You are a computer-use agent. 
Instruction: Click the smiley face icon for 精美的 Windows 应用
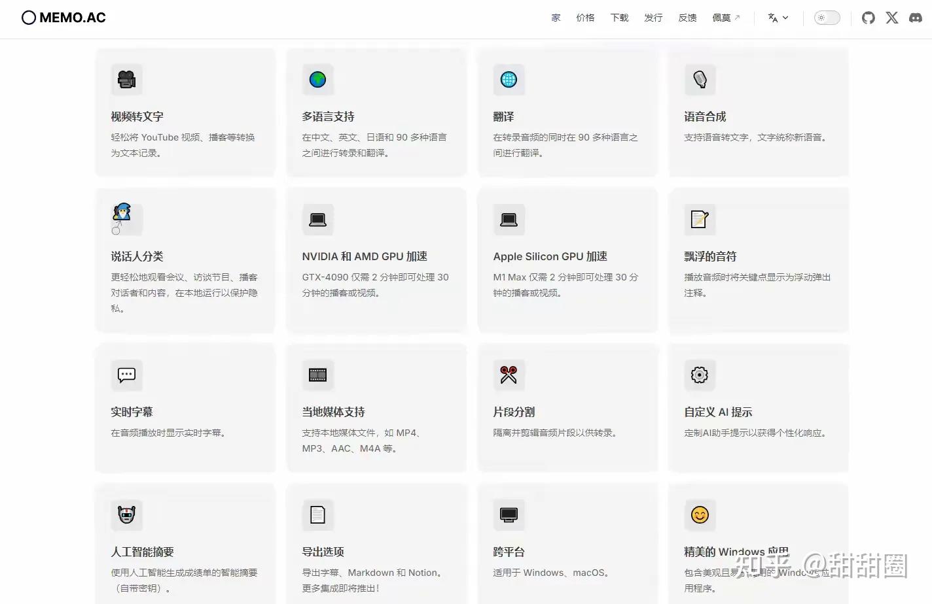tap(700, 515)
